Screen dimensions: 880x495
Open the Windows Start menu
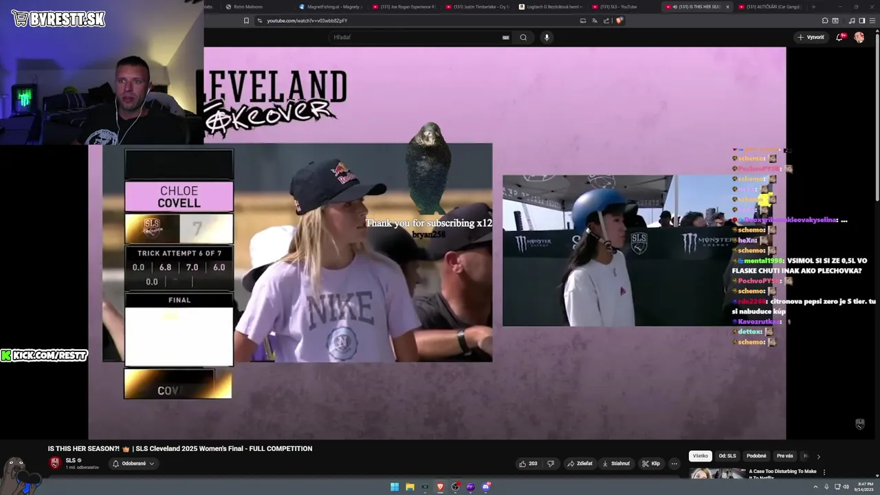coord(395,487)
